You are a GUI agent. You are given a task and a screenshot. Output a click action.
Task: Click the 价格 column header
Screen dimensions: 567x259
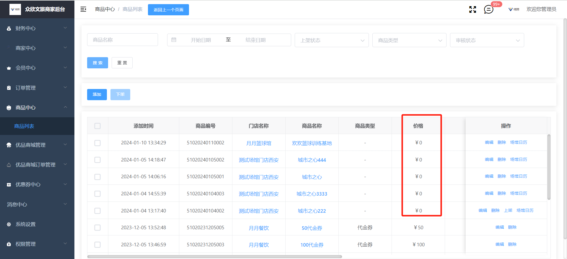point(418,126)
